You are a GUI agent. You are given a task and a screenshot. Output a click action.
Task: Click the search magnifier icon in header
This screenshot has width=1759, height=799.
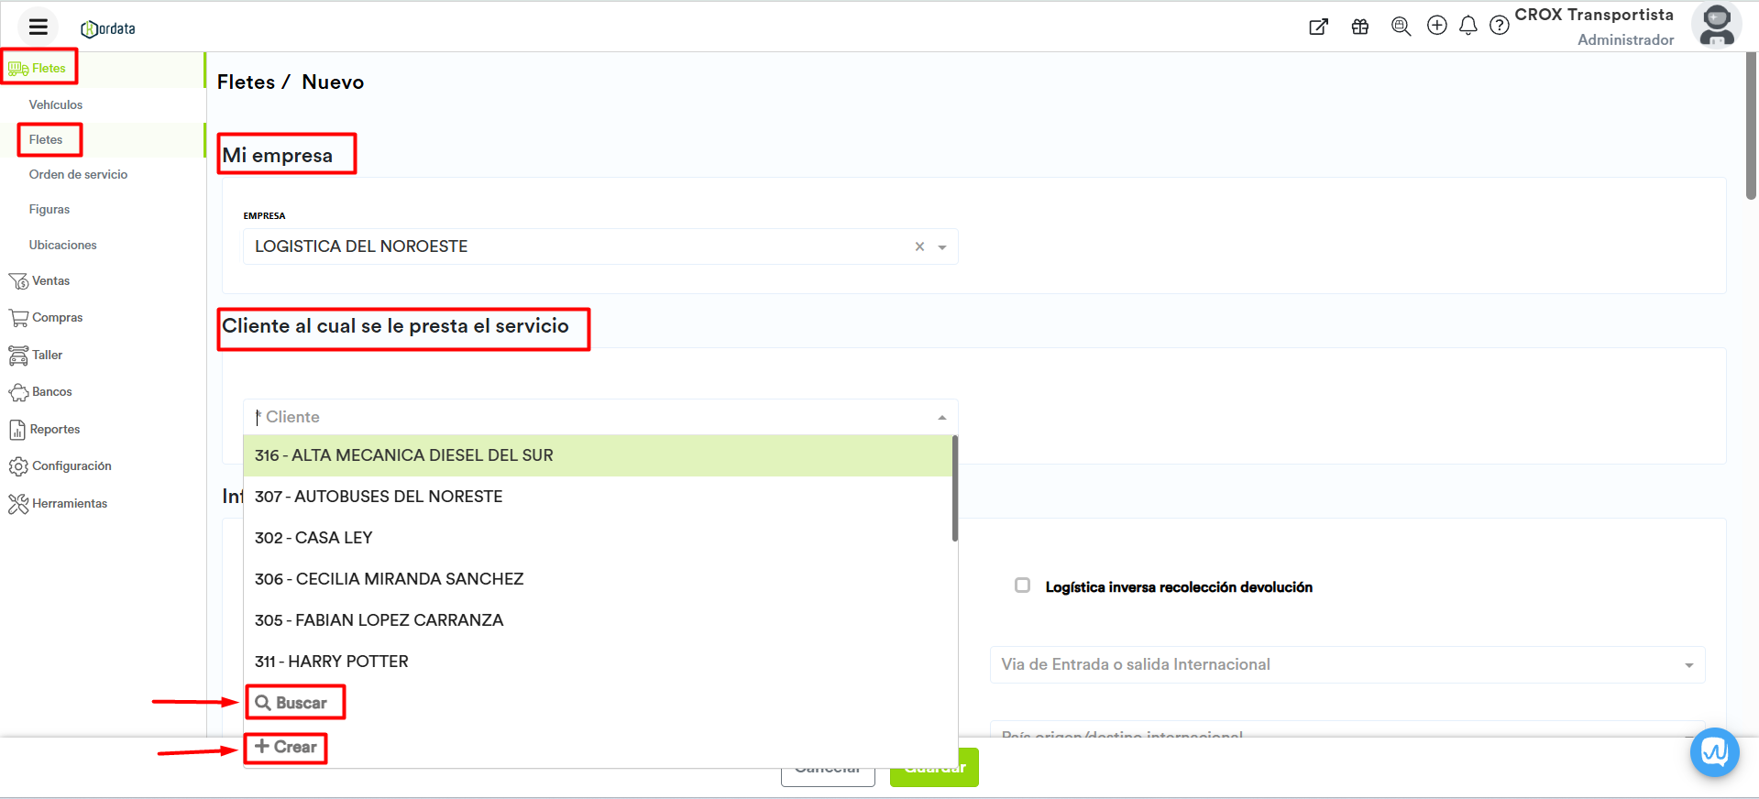pyautogui.click(x=1400, y=27)
